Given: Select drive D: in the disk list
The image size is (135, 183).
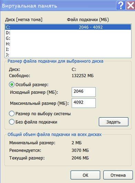Looking at the screenshot, I should tap(68, 33).
